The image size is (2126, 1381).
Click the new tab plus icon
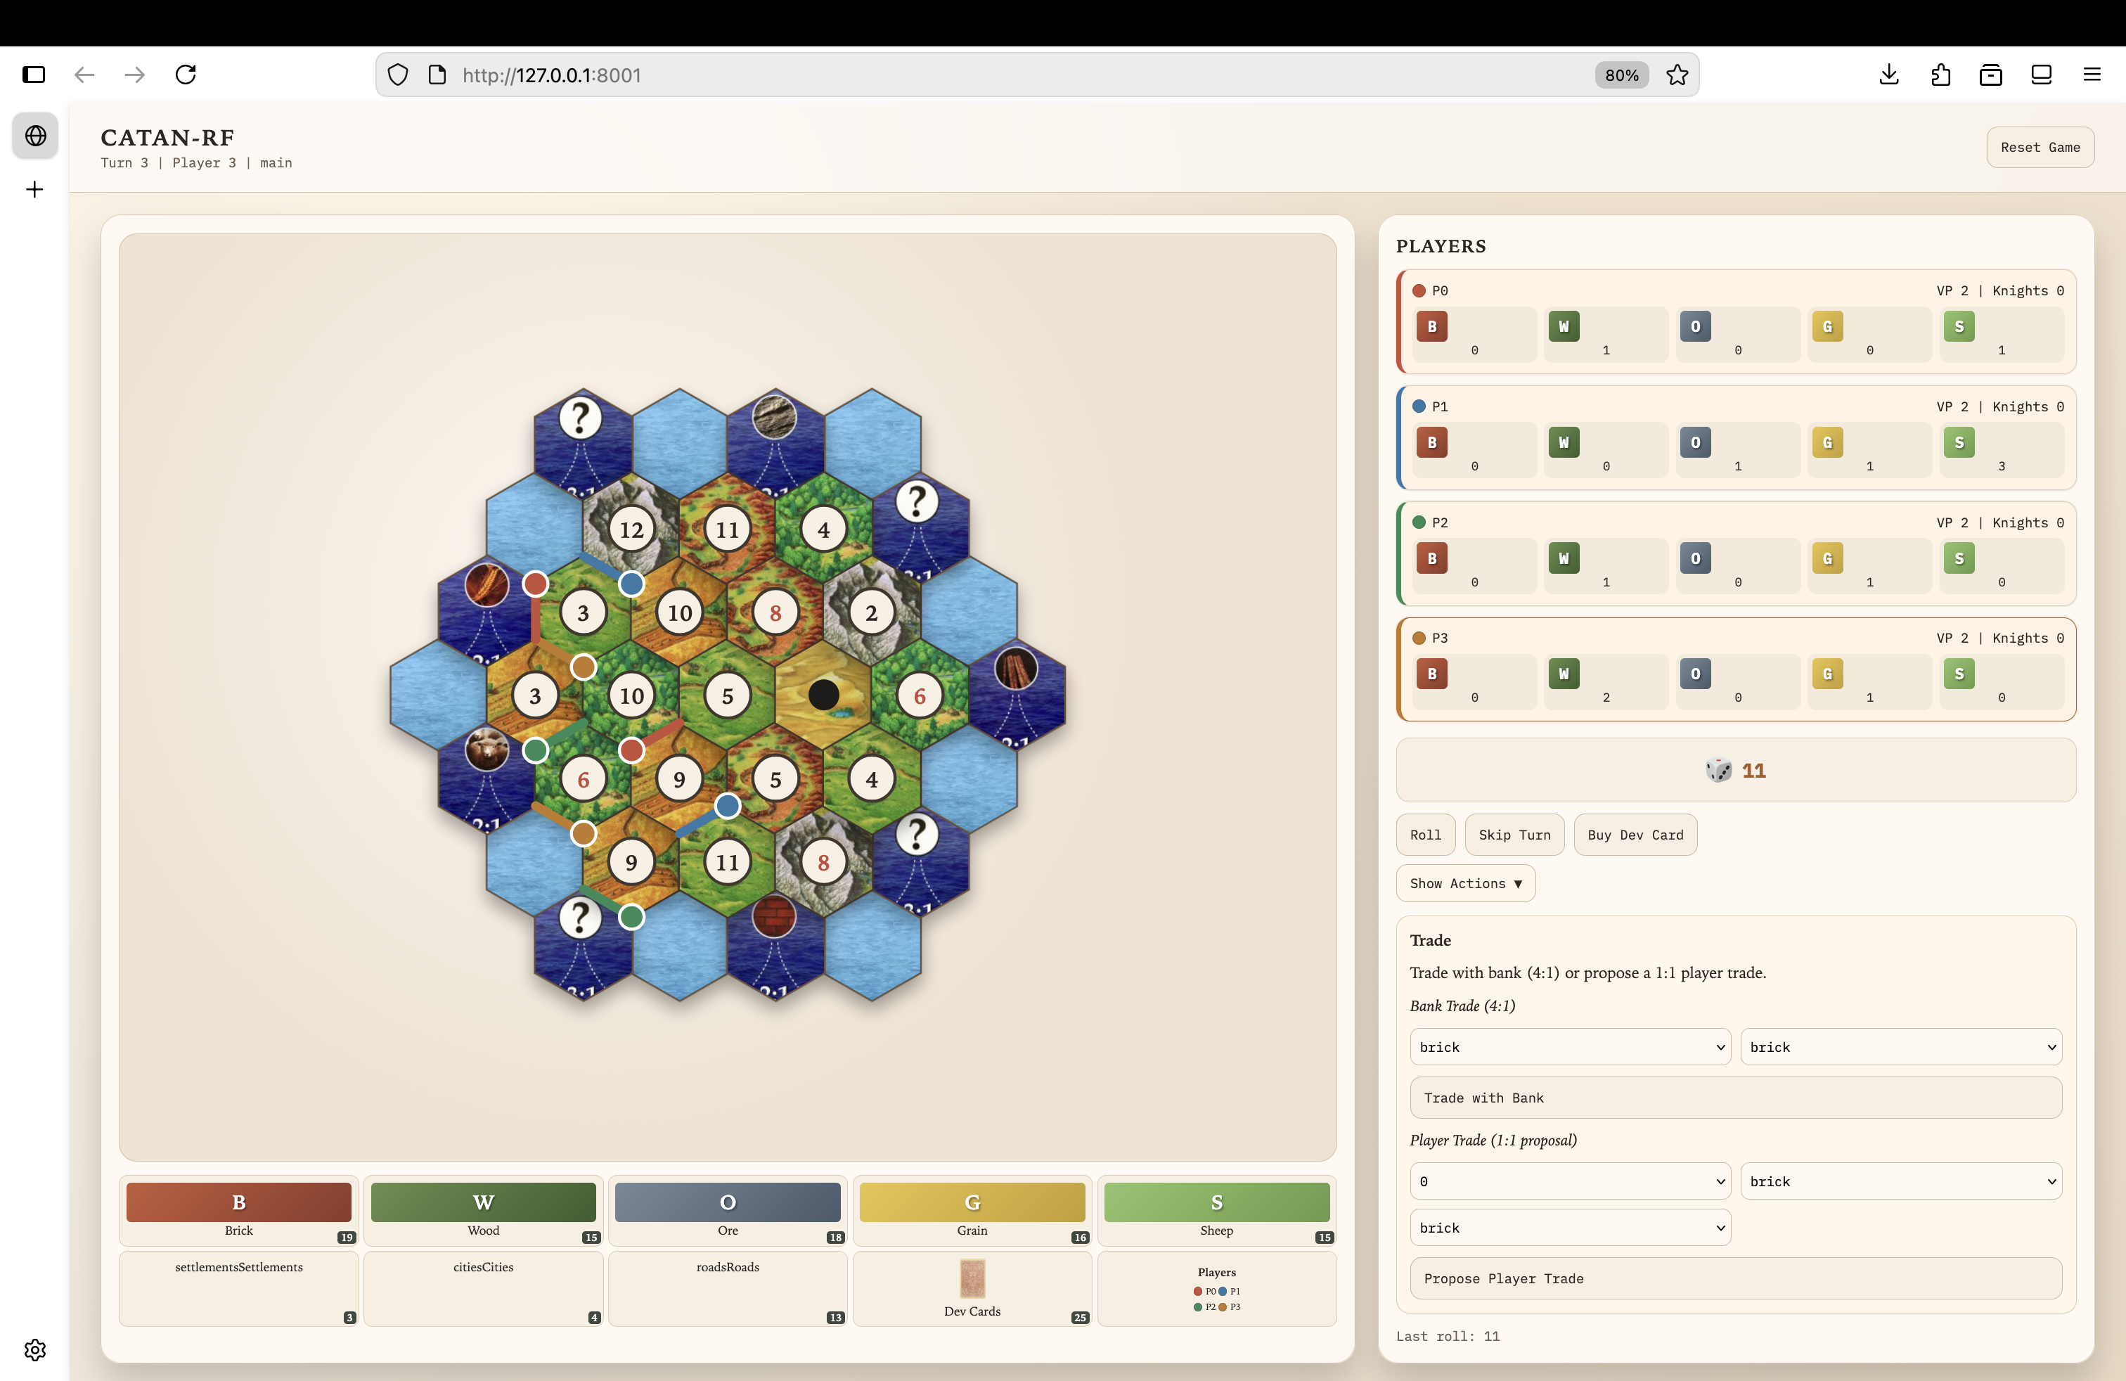pos(35,189)
